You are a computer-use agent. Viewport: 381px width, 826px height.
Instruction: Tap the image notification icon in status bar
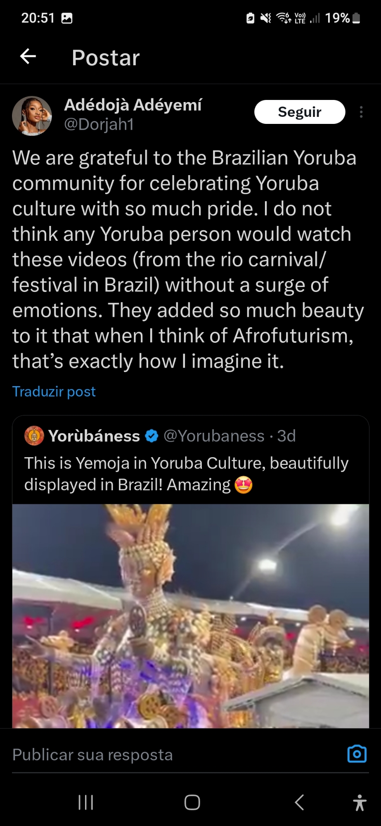point(67,18)
